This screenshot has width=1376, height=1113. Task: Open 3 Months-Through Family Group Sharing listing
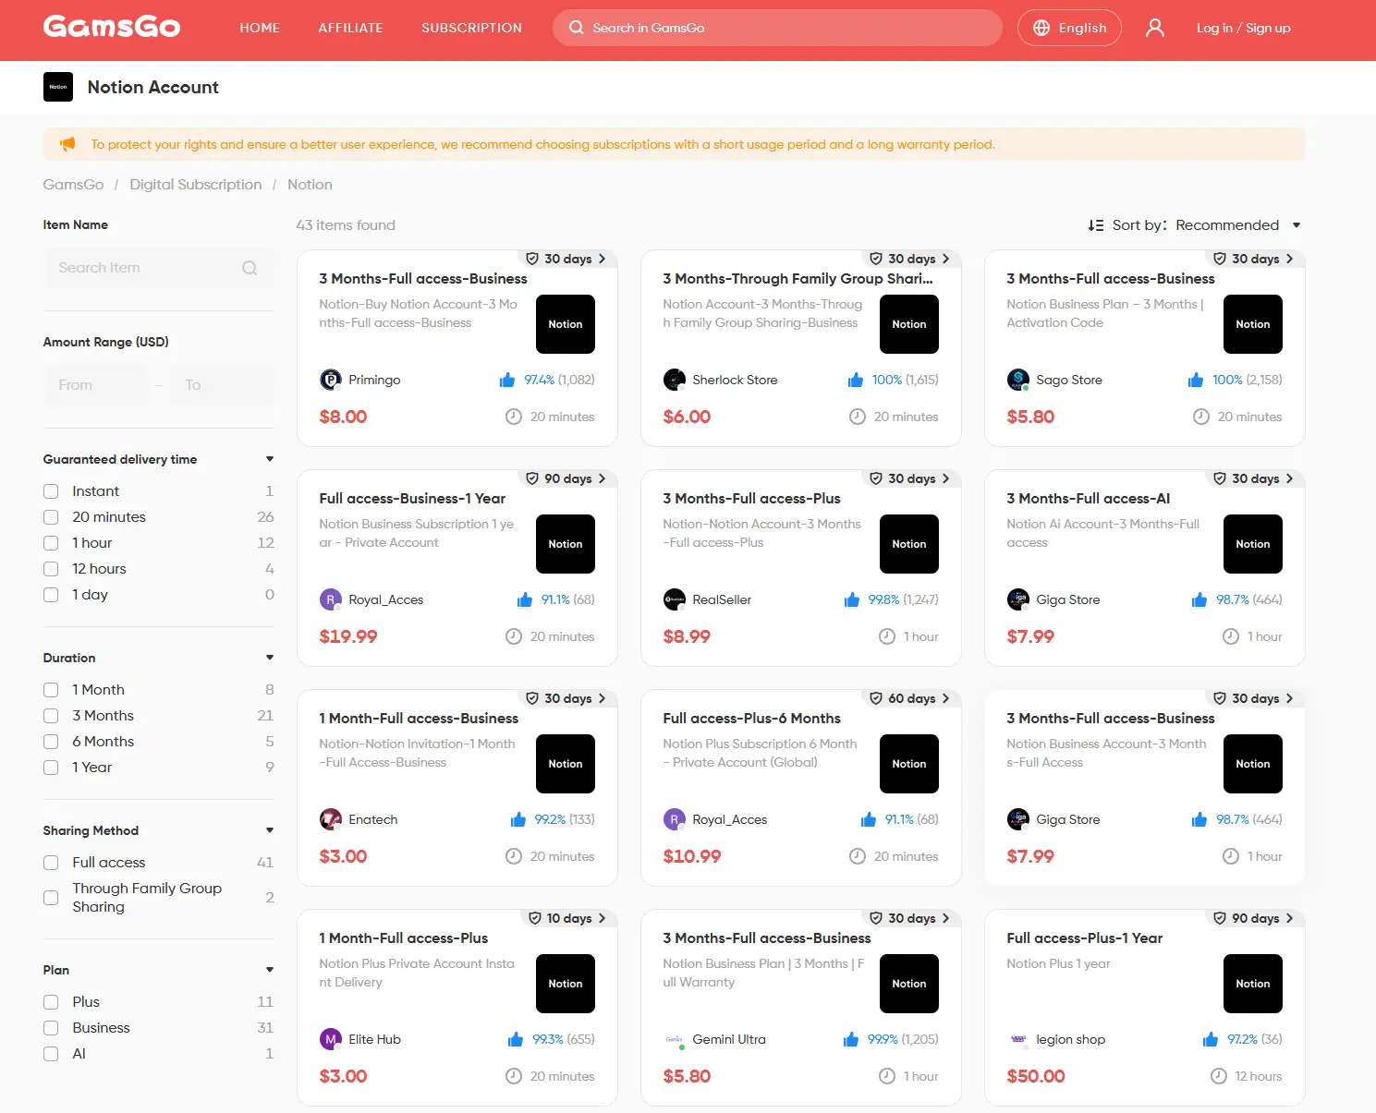coord(798,279)
